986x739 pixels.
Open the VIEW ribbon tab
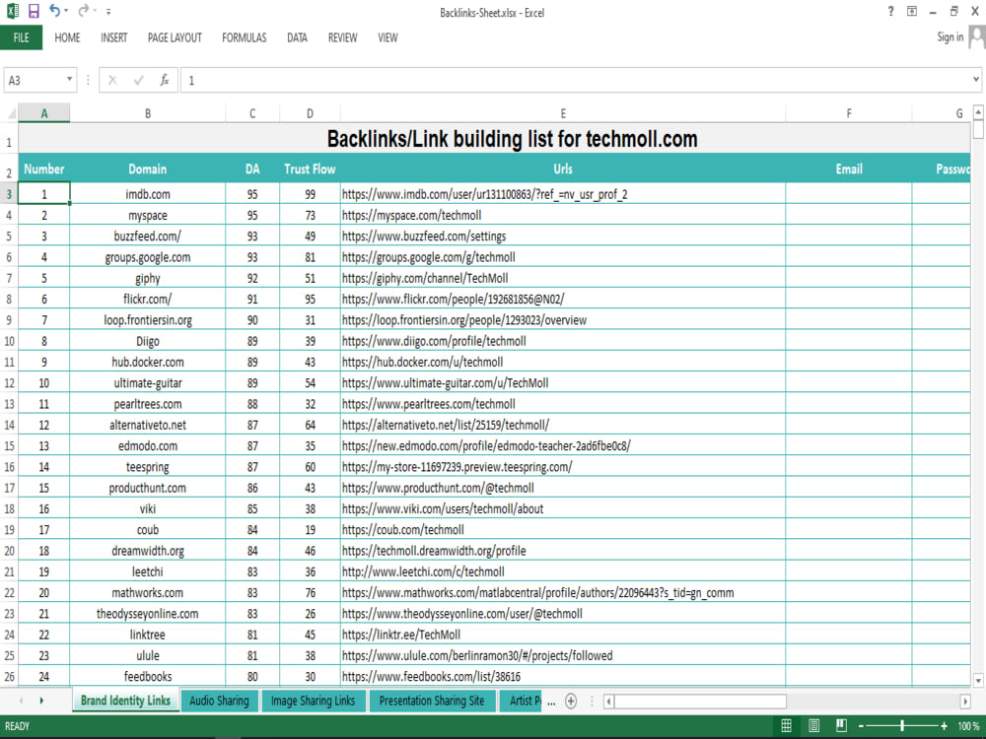point(387,37)
